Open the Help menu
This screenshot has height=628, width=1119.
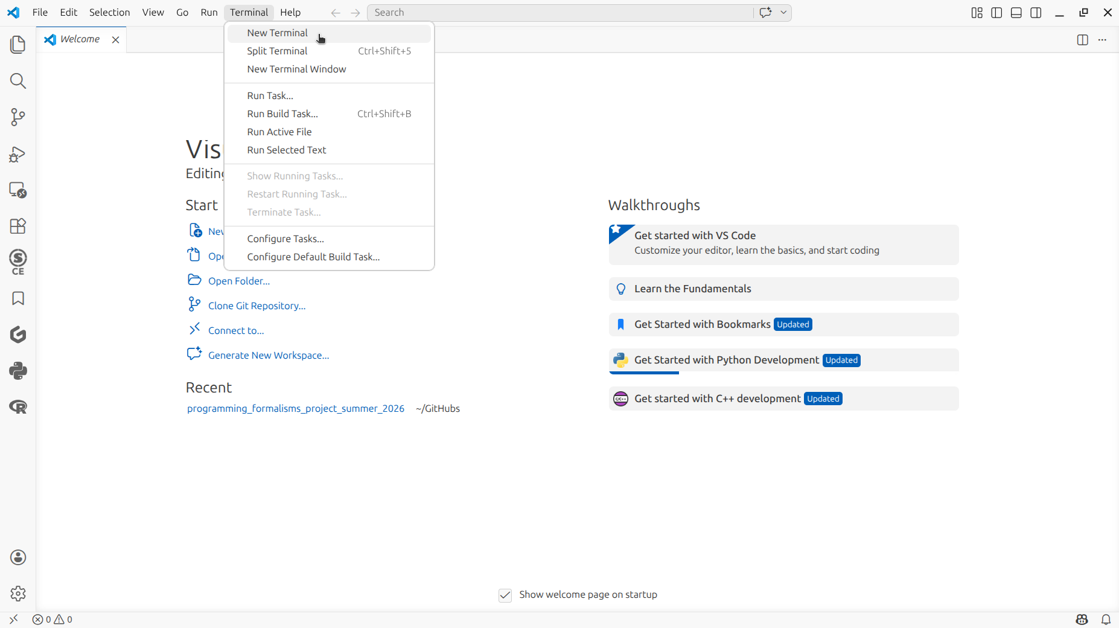(x=290, y=13)
